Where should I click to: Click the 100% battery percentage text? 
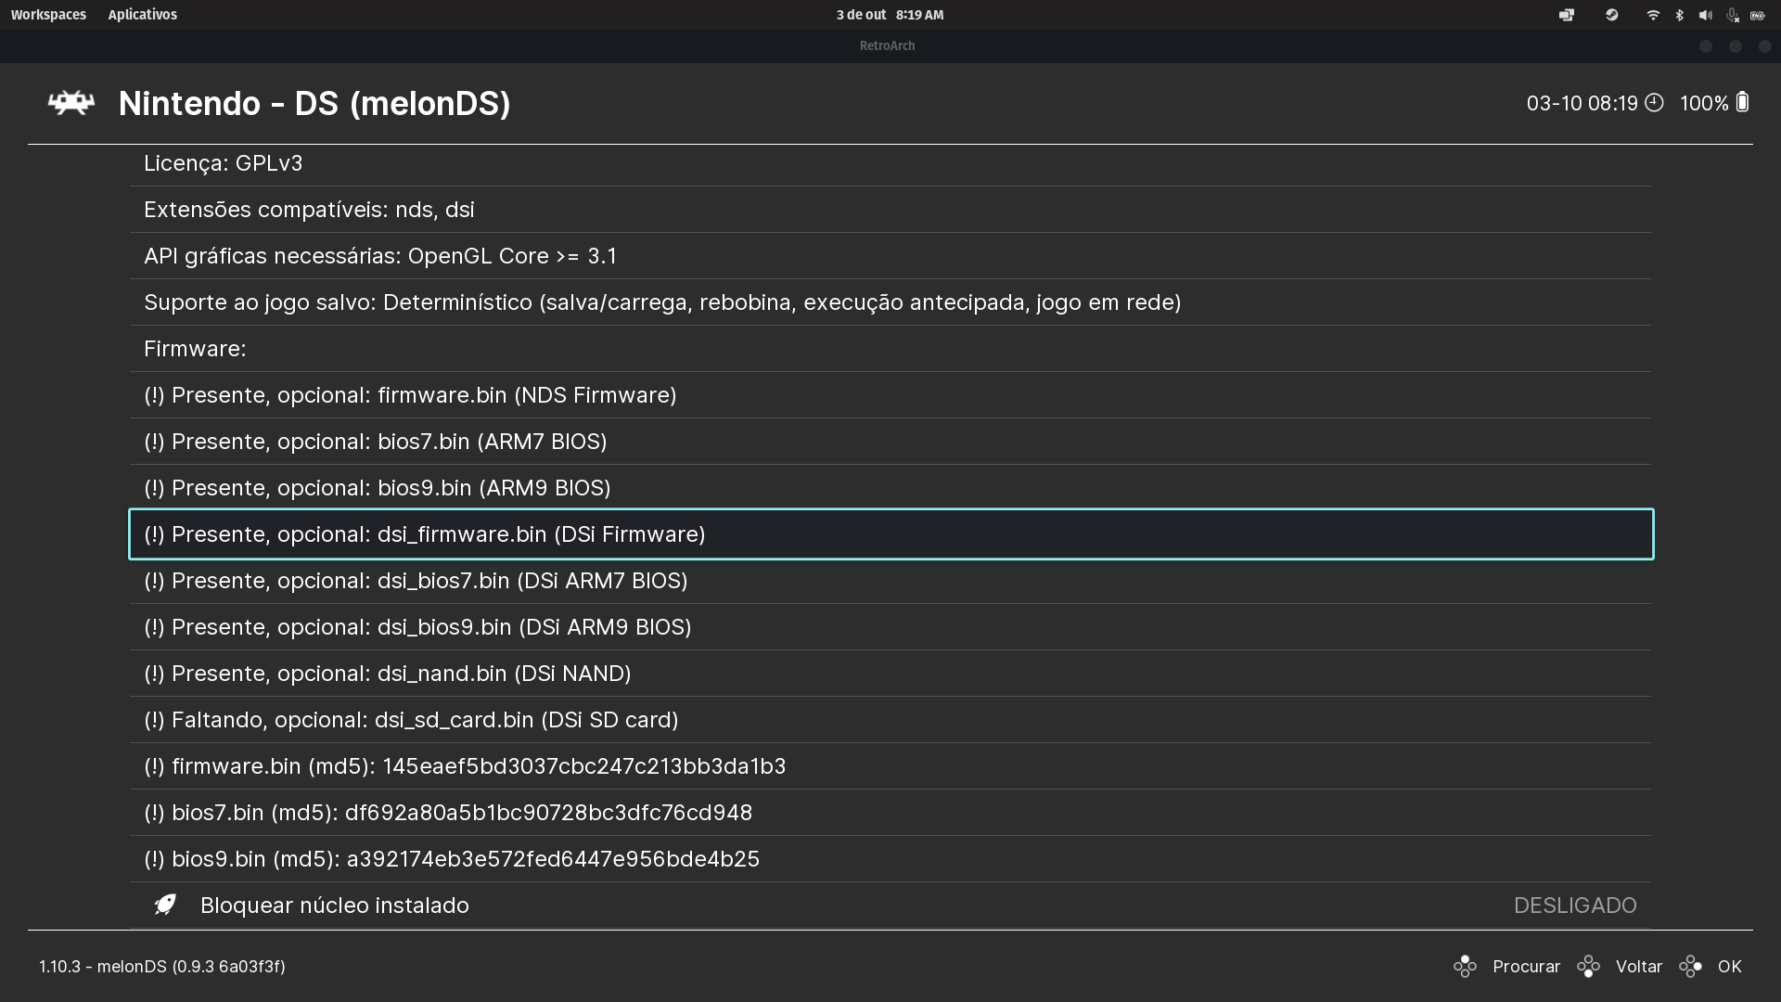tap(1704, 103)
